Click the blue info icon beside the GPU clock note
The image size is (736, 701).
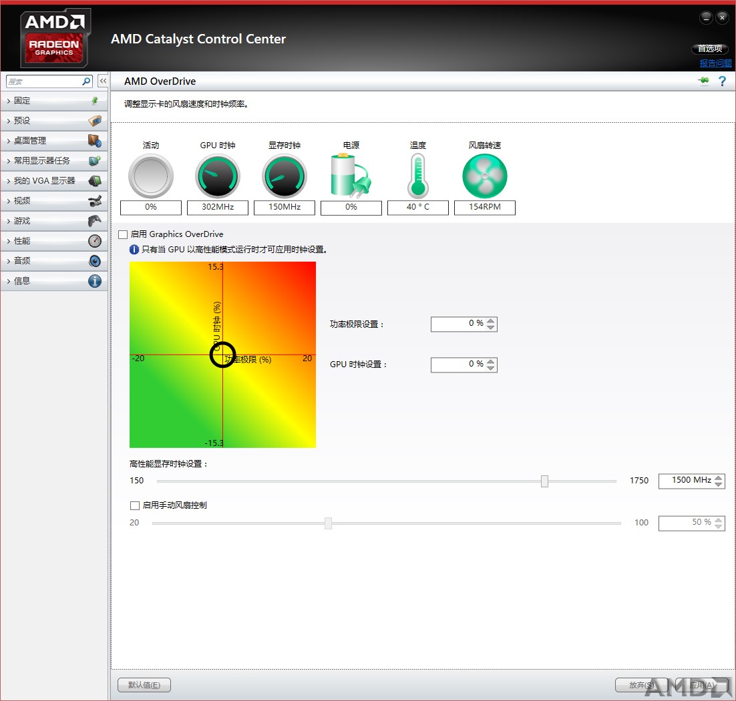pyautogui.click(x=134, y=250)
